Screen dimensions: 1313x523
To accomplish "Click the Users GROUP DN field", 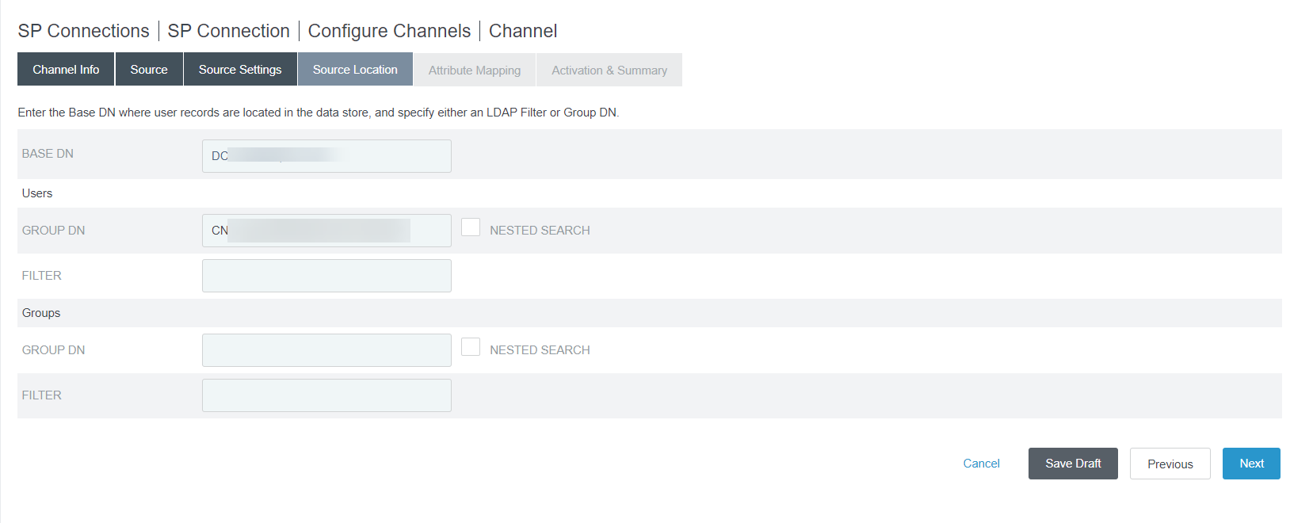I will tap(326, 231).
